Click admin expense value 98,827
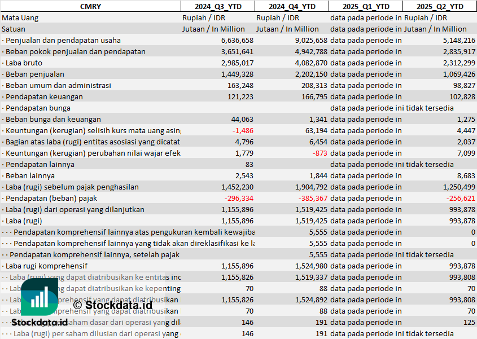Viewport: 477px width, 339px height. point(464,85)
